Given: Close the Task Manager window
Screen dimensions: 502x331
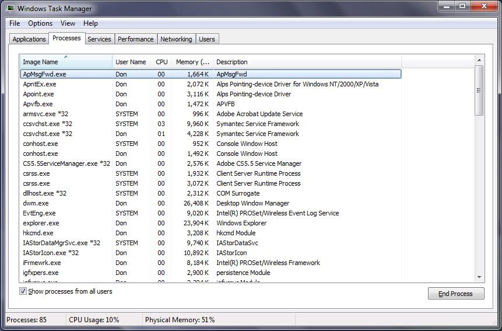Looking at the screenshot, I should (484, 6).
